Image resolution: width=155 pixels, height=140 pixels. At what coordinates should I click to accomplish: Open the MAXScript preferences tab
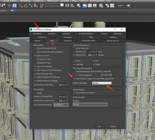click(118, 34)
